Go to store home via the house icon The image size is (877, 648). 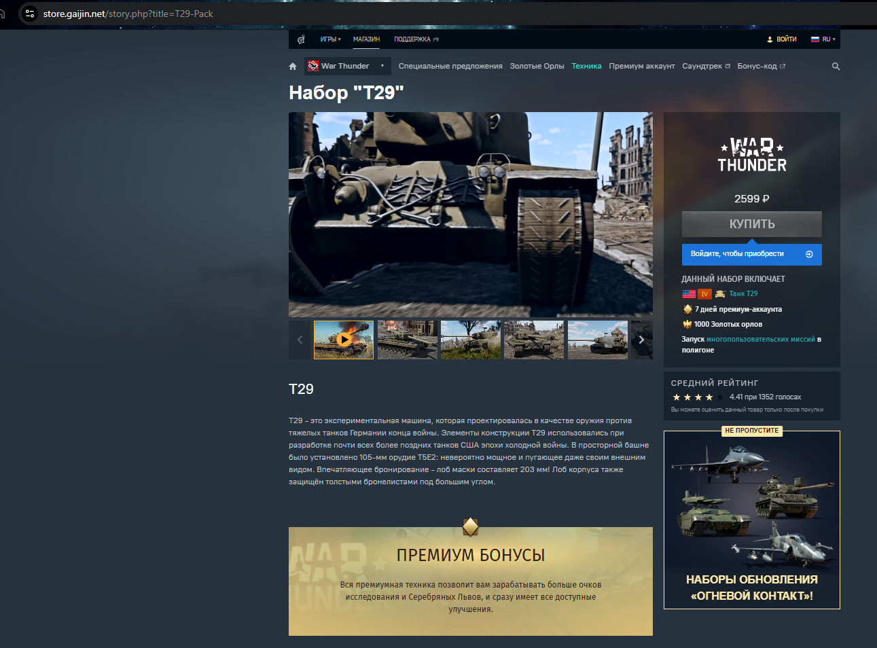click(293, 67)
